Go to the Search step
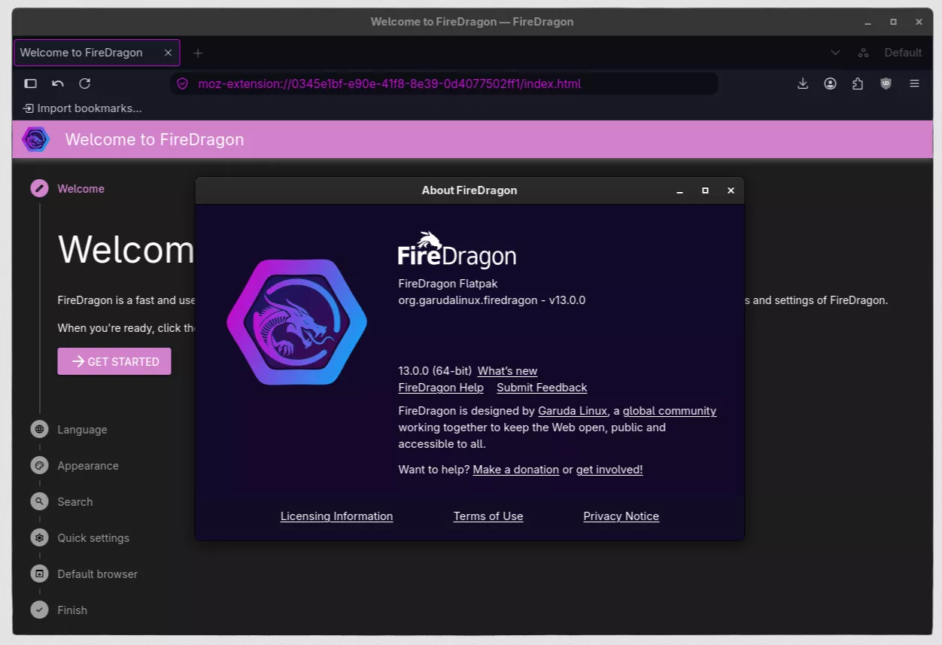The height and width of the screenshot is (645, 942). pos(75,501)
